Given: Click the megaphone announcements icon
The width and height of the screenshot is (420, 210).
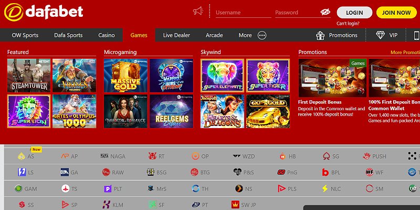Looking at the screenshot, I should pos(198,11).
